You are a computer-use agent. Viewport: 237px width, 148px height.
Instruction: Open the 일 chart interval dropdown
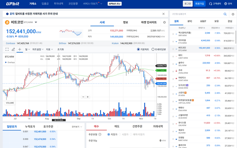27,49
